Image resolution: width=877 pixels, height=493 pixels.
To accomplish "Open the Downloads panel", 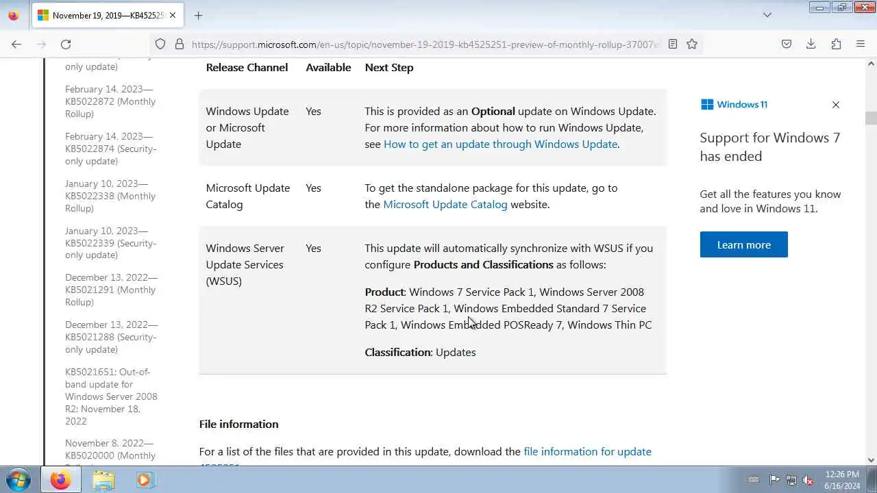I will [811, 44].
